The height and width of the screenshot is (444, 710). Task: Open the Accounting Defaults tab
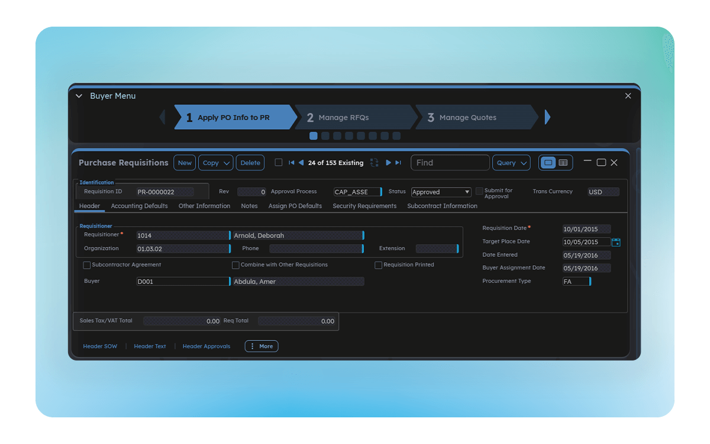(139, 206)
